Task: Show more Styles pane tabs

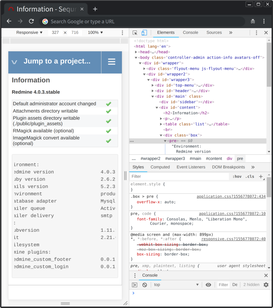Action: 253,167
